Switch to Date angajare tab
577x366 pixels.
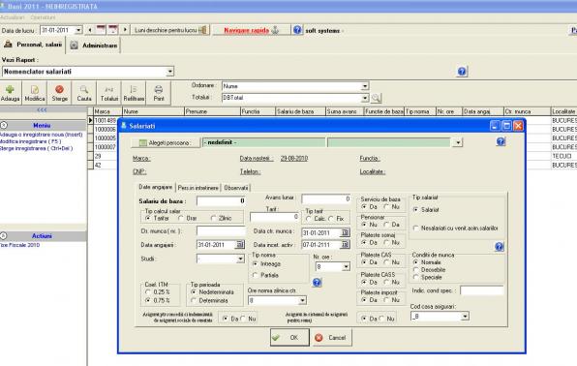click(155, 187)
